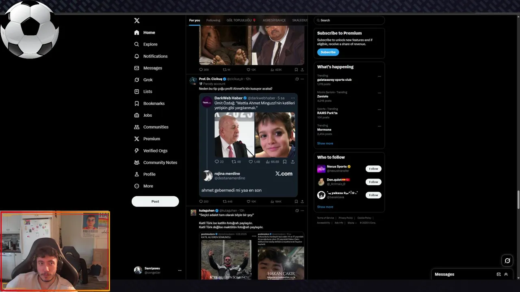The width and height of the screenshot is (520, 292).
Task: Open new message compose icon in Messages drawer
Action: [x=498, y=275]
